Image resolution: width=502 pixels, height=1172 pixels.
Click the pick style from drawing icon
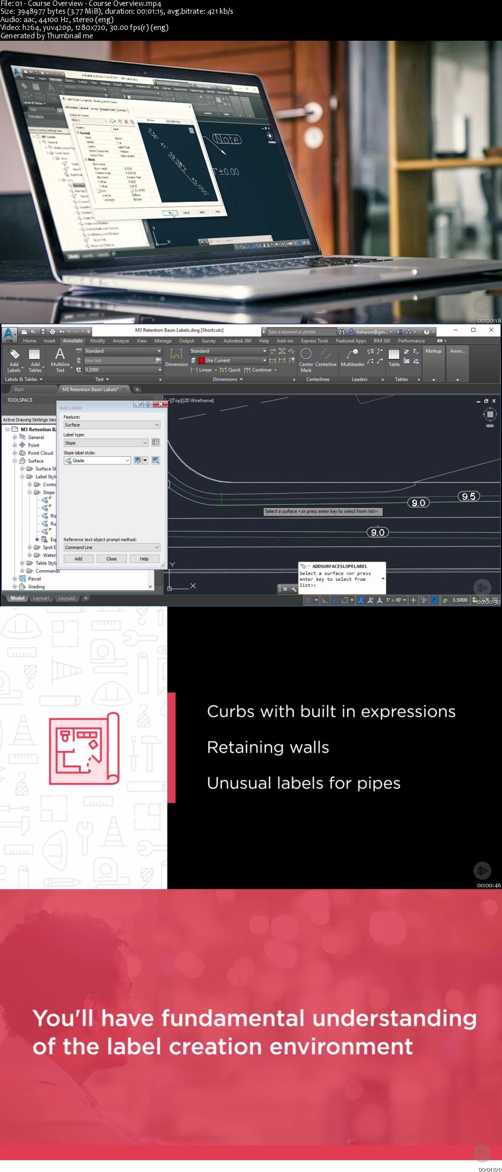155,460
